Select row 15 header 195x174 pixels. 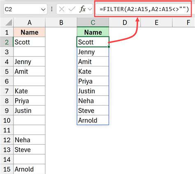point(7,169)
